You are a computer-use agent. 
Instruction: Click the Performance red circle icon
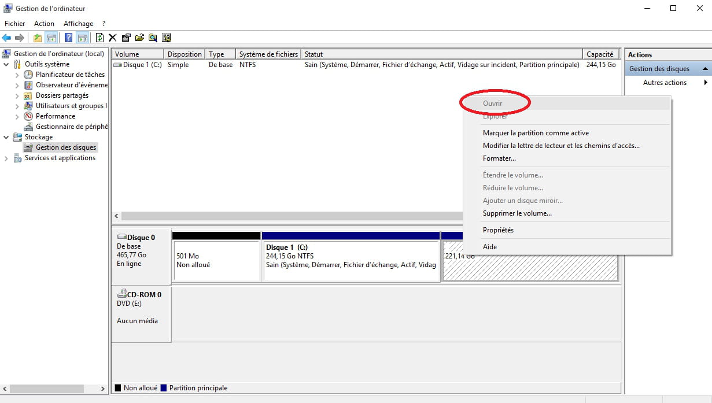point(28,116)
